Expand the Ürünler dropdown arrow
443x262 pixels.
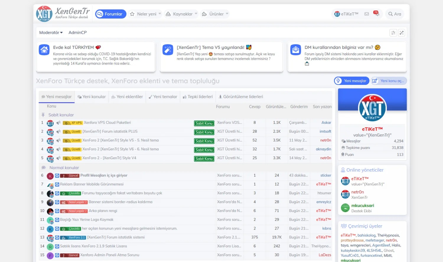click(x=227, y=14)
